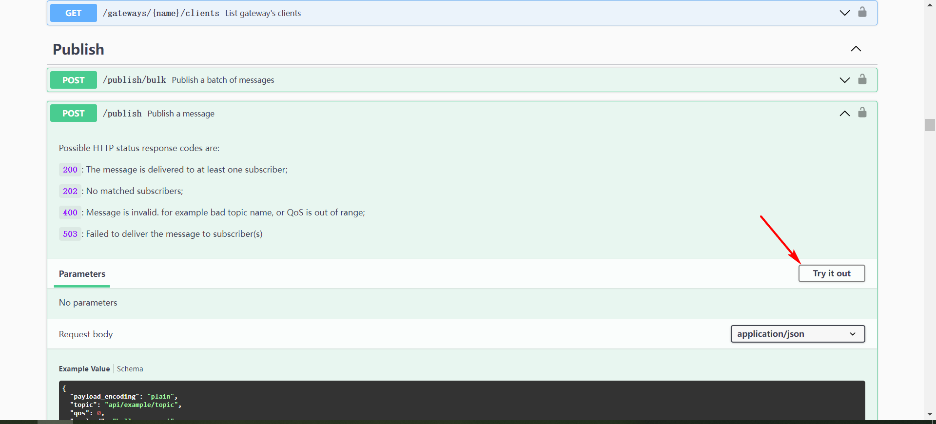This screenshot has height=424, width=936.
Task: Switch to the Schema tab
Action: coord(130,369)
